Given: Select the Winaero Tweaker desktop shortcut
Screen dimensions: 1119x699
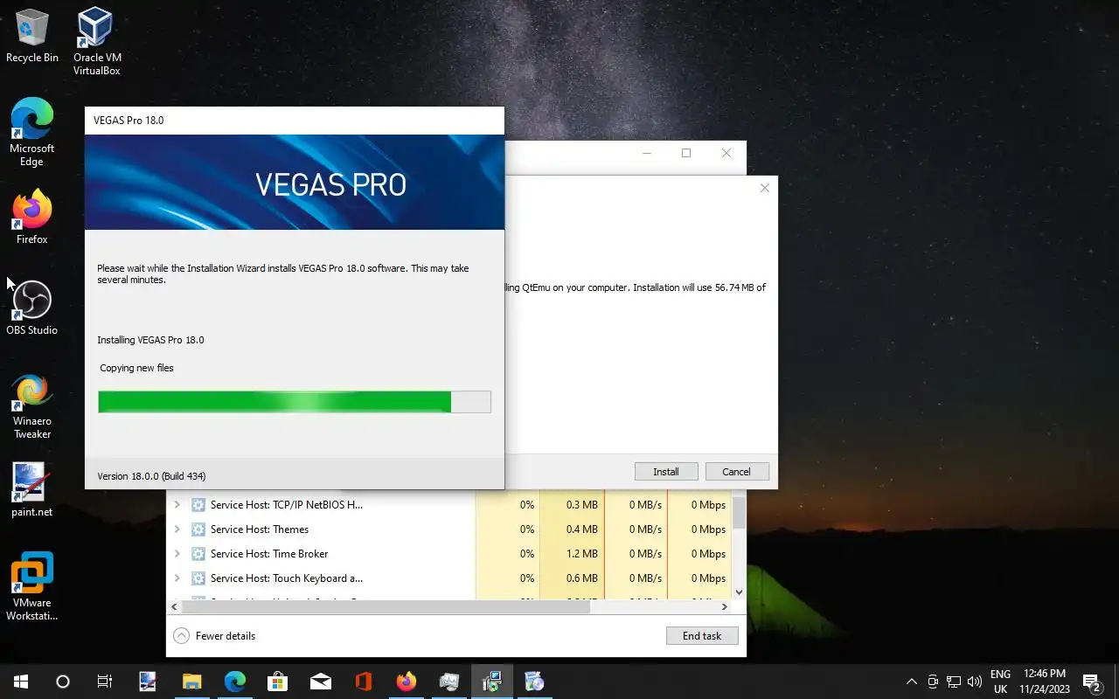Looking at the screenshot, I should coord(32,406).
